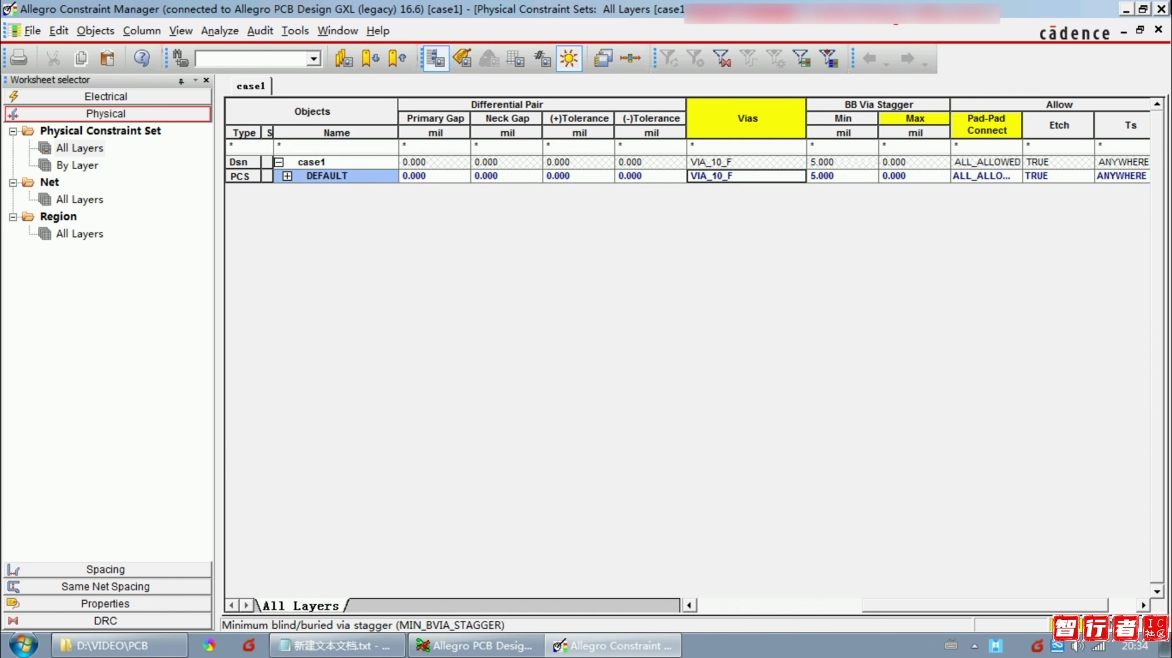Open the Properties worksheet section
Screen dimensions: 1172x658
(x=107, y=604)
